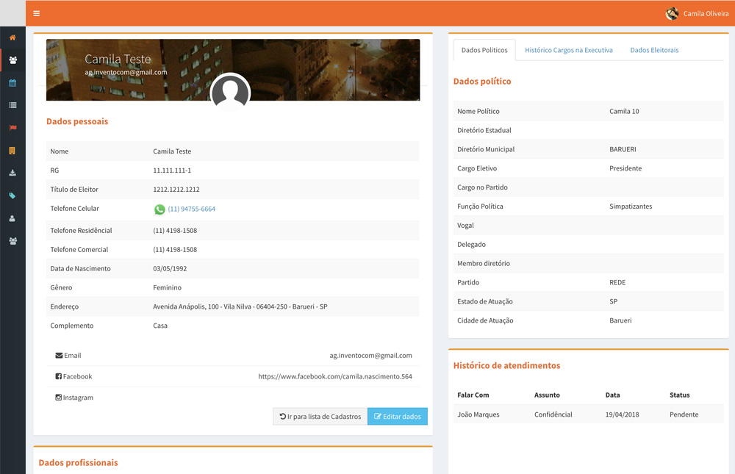The width and height of the screenshot is (735, 474).
Task: Click the Título de Eleitor value 1212.1212.1212
Action: tap(176, 190)
